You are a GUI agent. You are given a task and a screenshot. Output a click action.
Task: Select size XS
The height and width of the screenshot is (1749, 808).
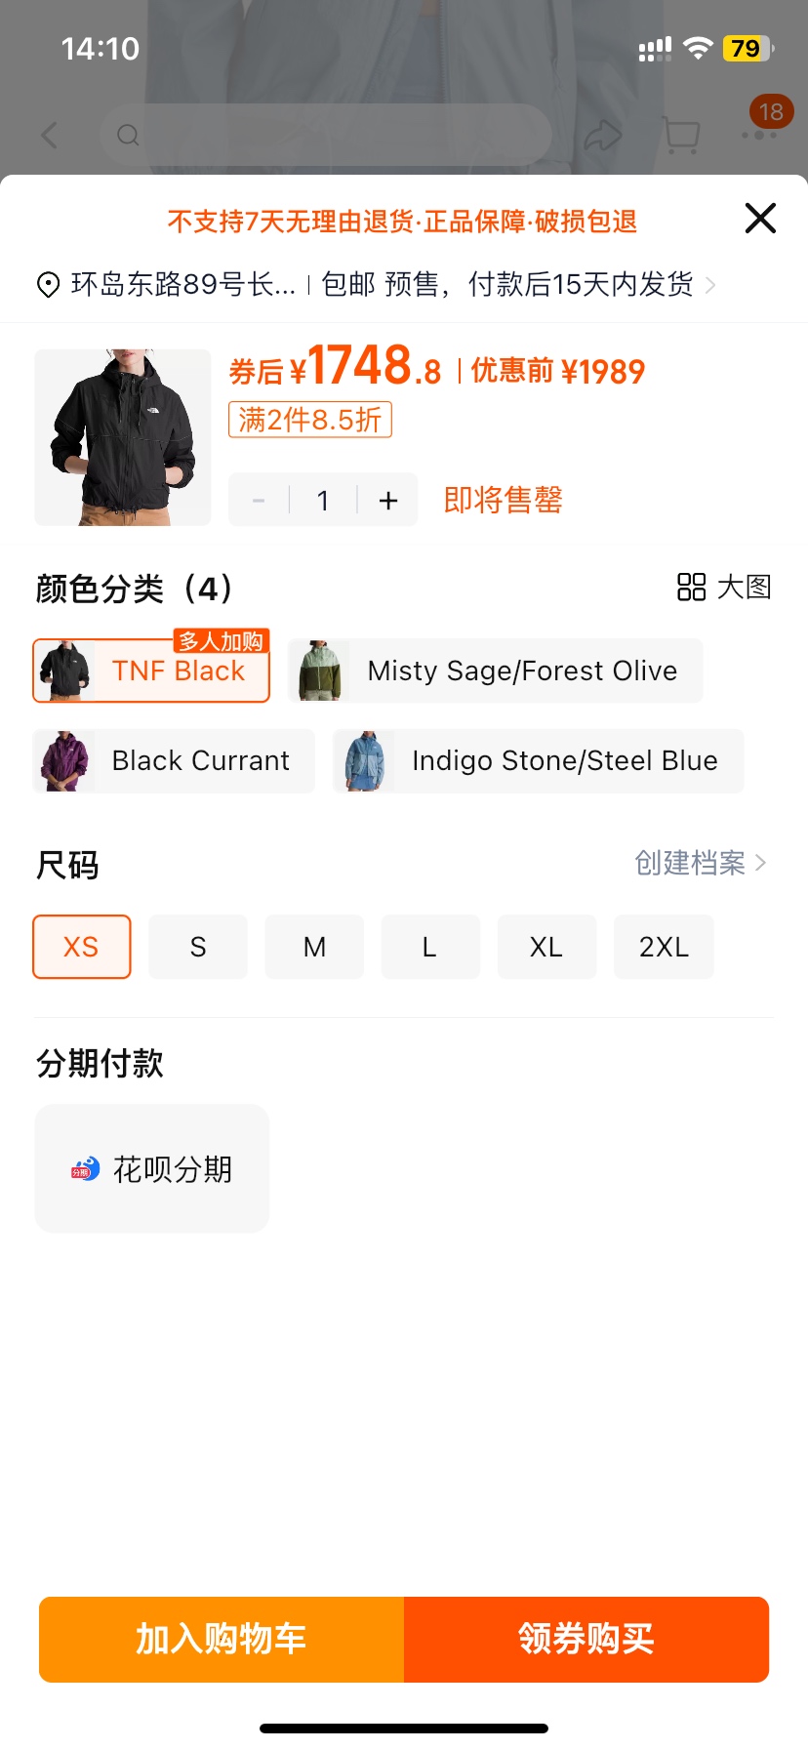tap(81, 947)
